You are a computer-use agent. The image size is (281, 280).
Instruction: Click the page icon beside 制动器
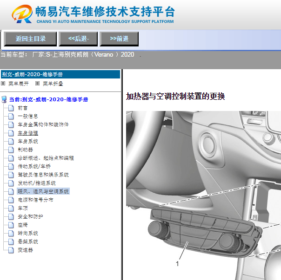coord(11,150)
